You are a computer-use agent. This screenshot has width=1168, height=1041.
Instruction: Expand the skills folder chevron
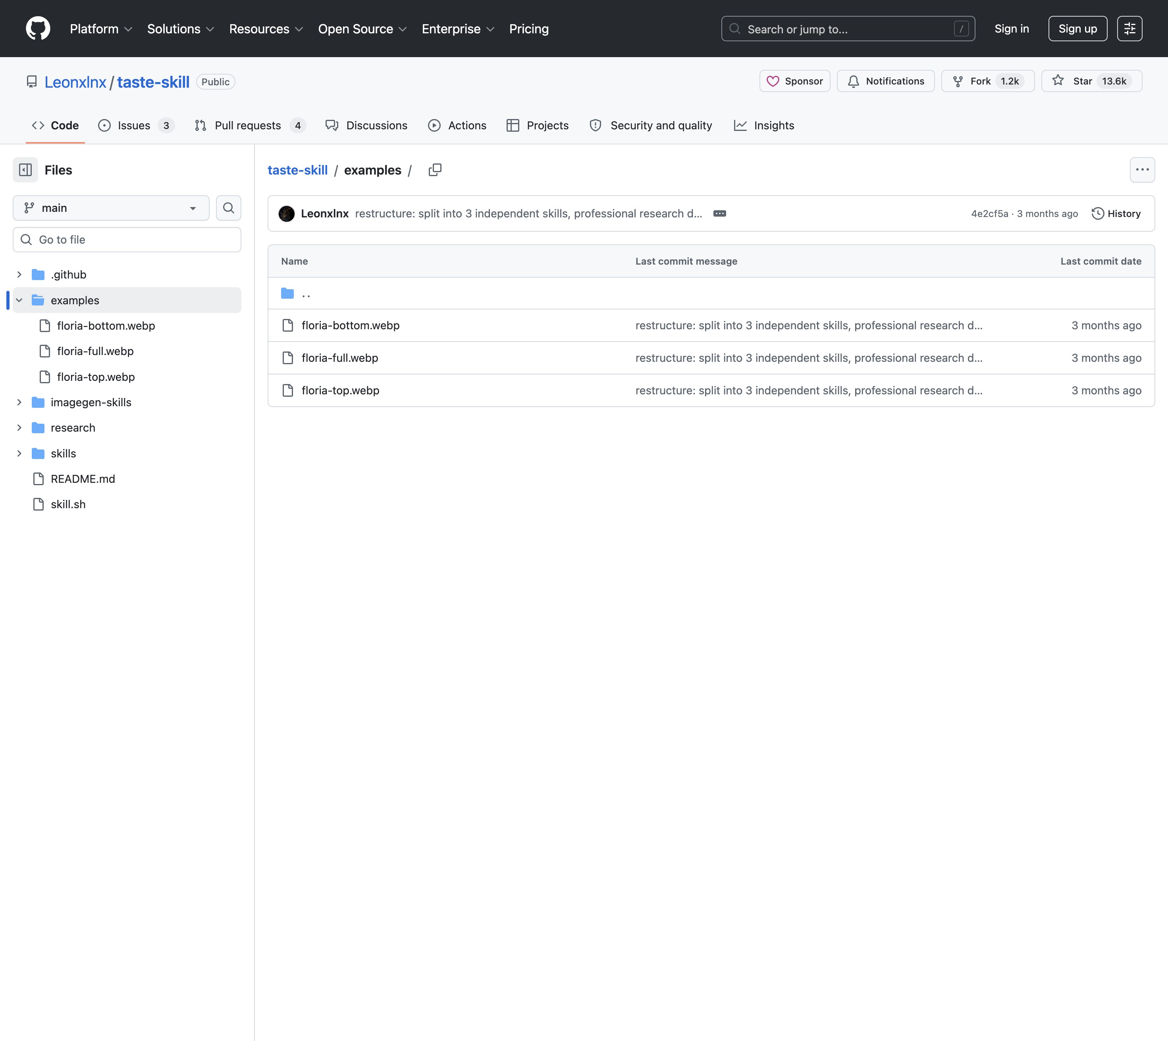tap(19, 453)
